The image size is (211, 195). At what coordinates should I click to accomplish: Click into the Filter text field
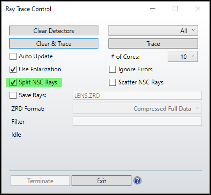137,121
